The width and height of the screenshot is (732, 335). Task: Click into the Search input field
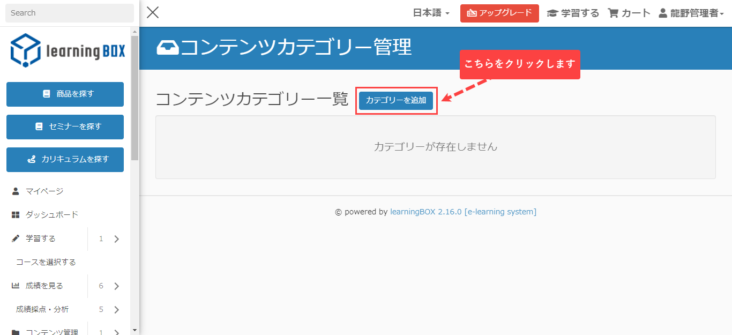[x=69, y=13]
